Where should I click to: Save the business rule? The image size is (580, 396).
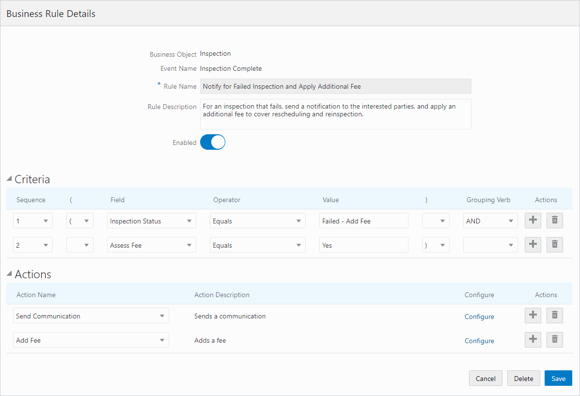tap(558, 378)
